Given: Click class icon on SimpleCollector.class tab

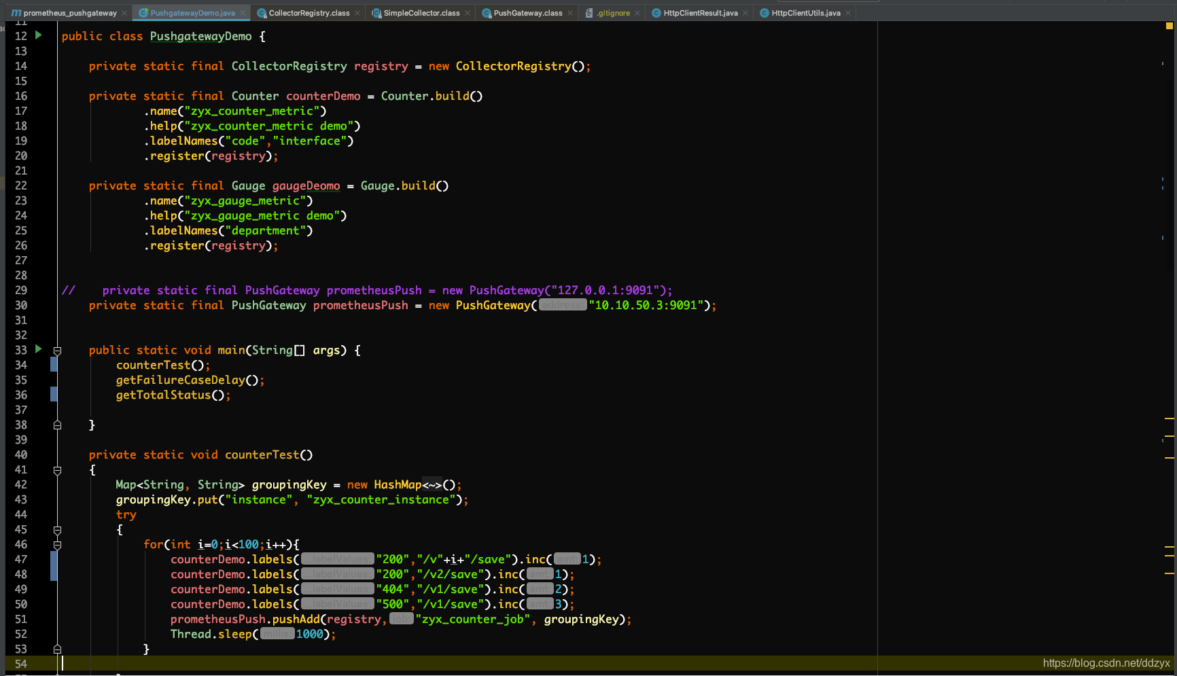Looking at the screenshot, I should [x=376, y=13].
